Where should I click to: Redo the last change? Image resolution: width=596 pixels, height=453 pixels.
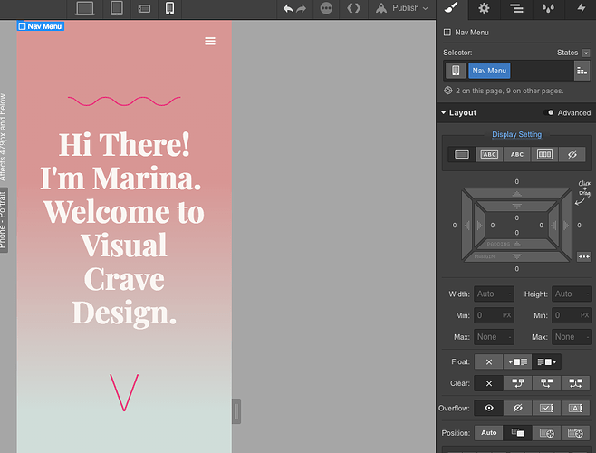[x=301, y=8]
